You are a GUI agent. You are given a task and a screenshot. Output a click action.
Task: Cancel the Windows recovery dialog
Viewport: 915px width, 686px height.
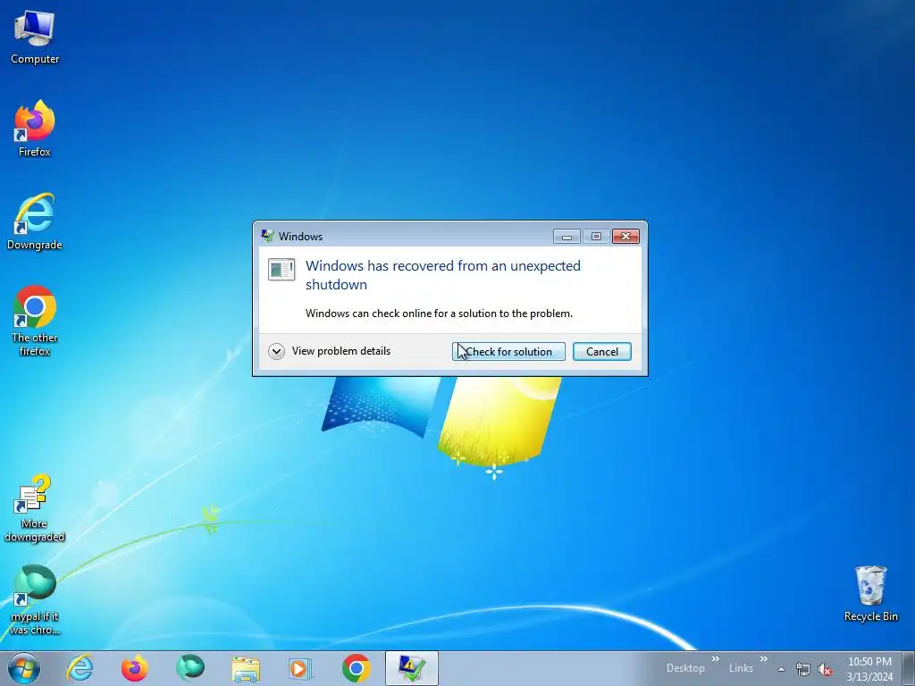point(601,352)
